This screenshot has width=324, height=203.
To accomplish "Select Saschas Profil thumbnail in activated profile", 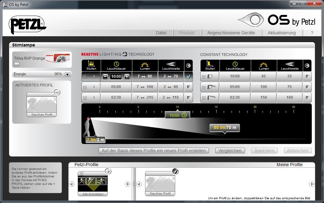I will pos(42,105).
